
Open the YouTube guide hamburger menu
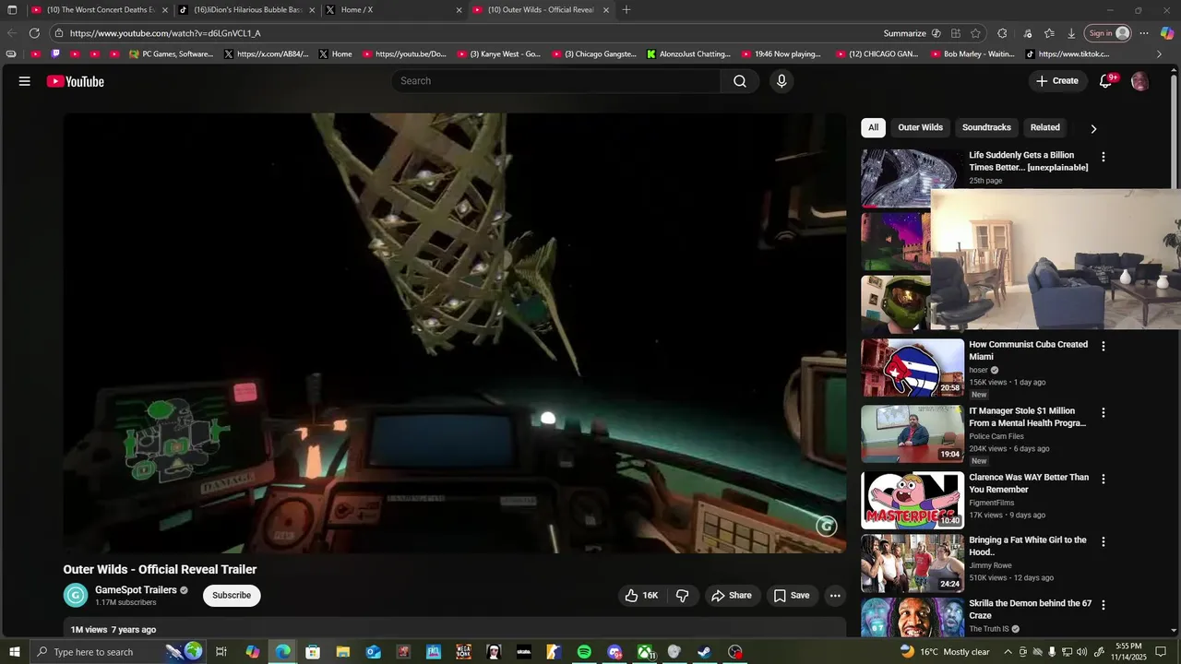click(25, 81)
